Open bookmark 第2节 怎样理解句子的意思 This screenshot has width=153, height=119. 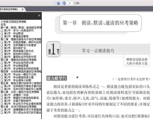(x=20, y=45)
